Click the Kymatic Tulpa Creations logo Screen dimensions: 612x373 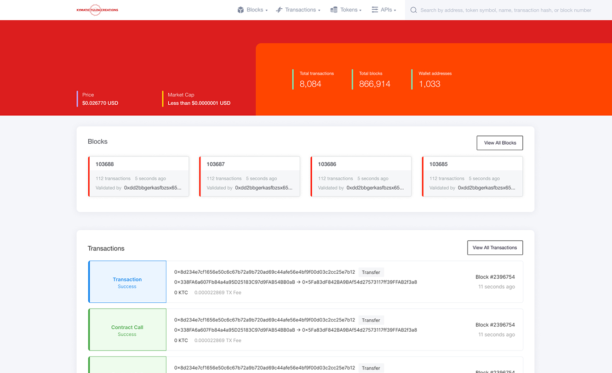[x=97, y=10]
